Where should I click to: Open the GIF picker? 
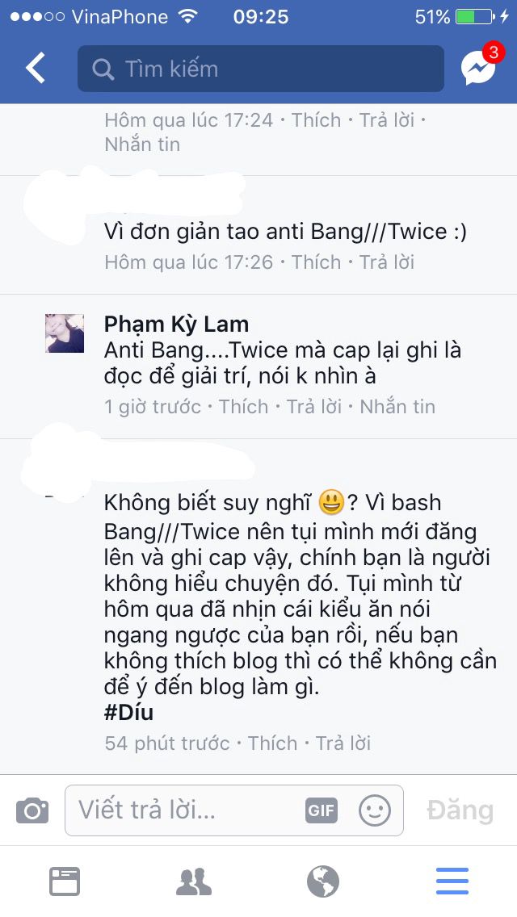tap(322, 810)
